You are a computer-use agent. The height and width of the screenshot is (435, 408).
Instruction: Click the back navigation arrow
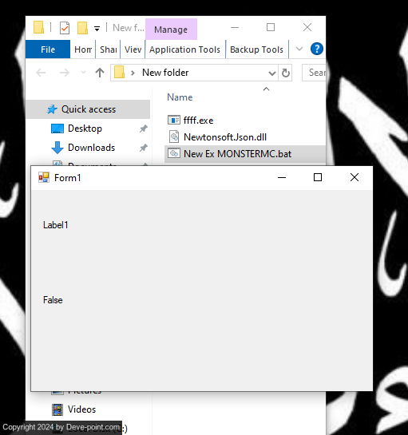[x=41, y=73]
